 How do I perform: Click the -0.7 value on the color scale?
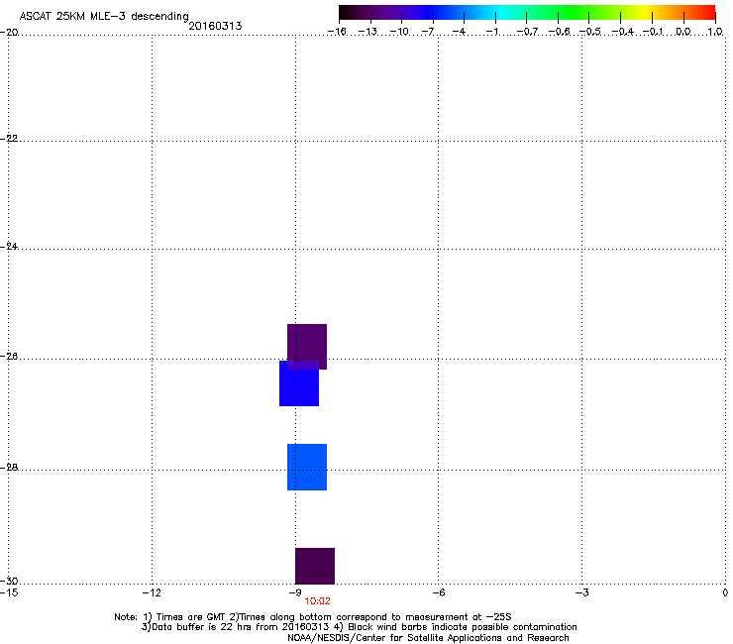tap(527, 32)
